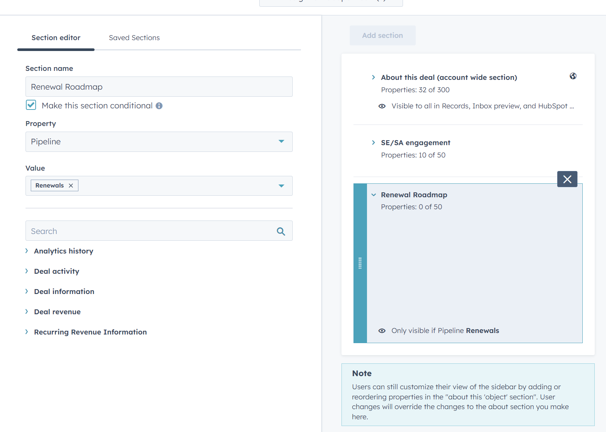Open the Value dropdown
606x432 pixels.
pos(281,186)
